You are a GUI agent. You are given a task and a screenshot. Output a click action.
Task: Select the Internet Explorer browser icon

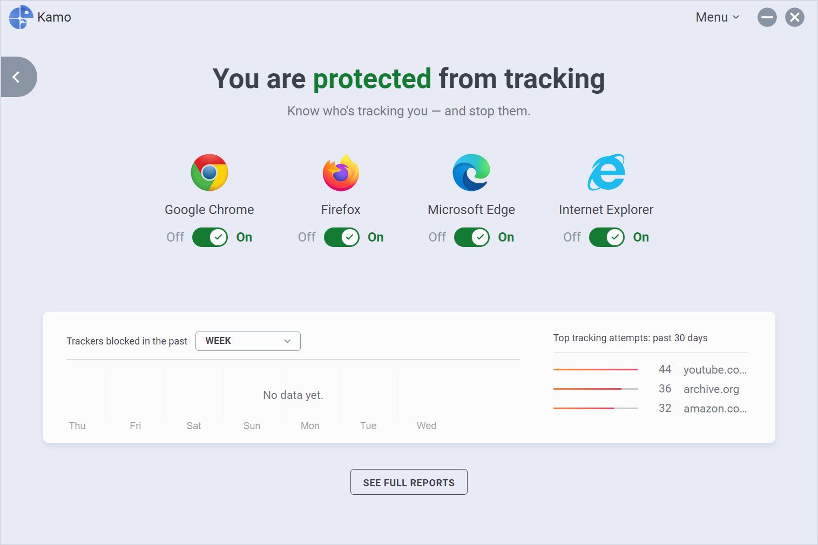click(606, 172)
